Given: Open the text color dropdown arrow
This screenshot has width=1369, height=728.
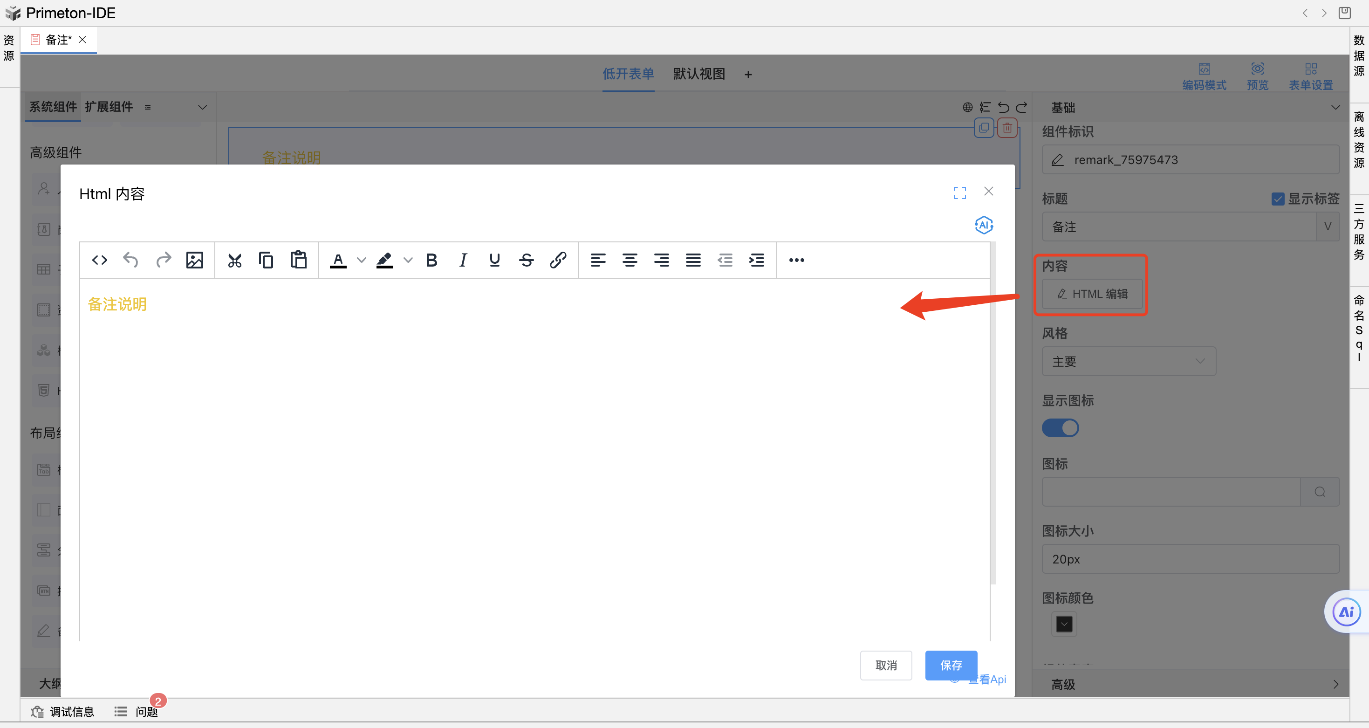Looking at the screenshot, I should tap(362, 260).
